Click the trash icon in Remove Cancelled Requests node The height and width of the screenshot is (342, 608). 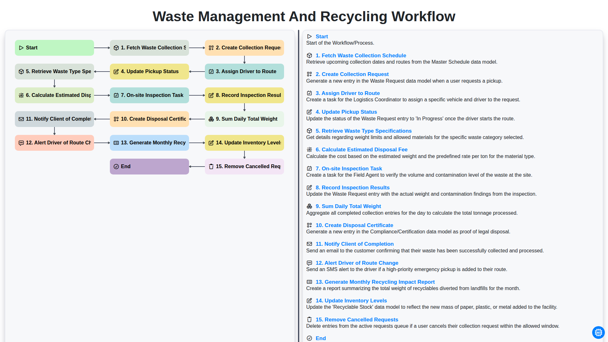pyautogui.click(x=211, y=167)
